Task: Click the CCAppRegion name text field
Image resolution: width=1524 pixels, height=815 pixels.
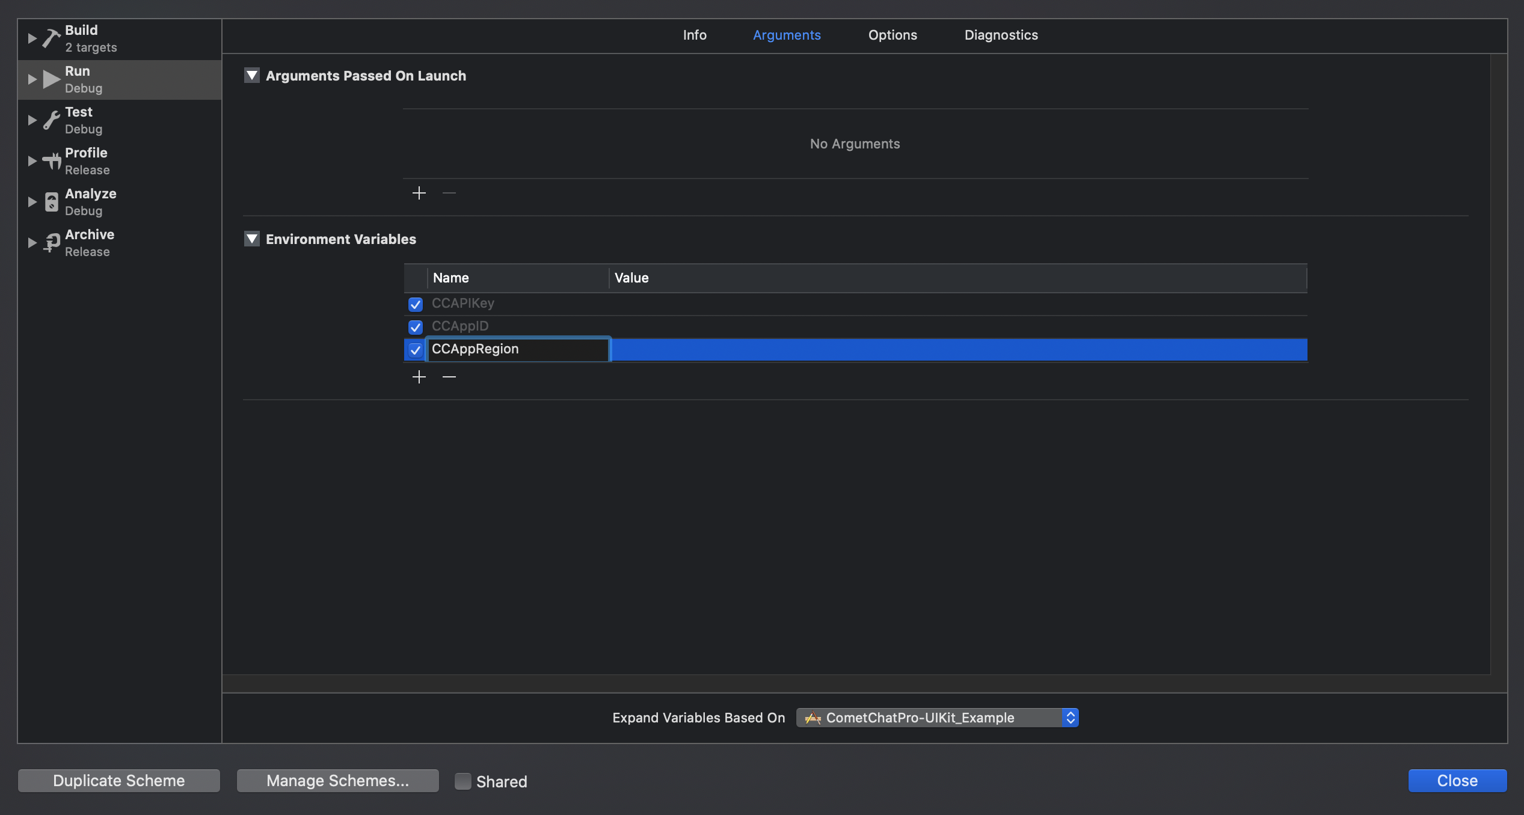Action: [518, 349]
